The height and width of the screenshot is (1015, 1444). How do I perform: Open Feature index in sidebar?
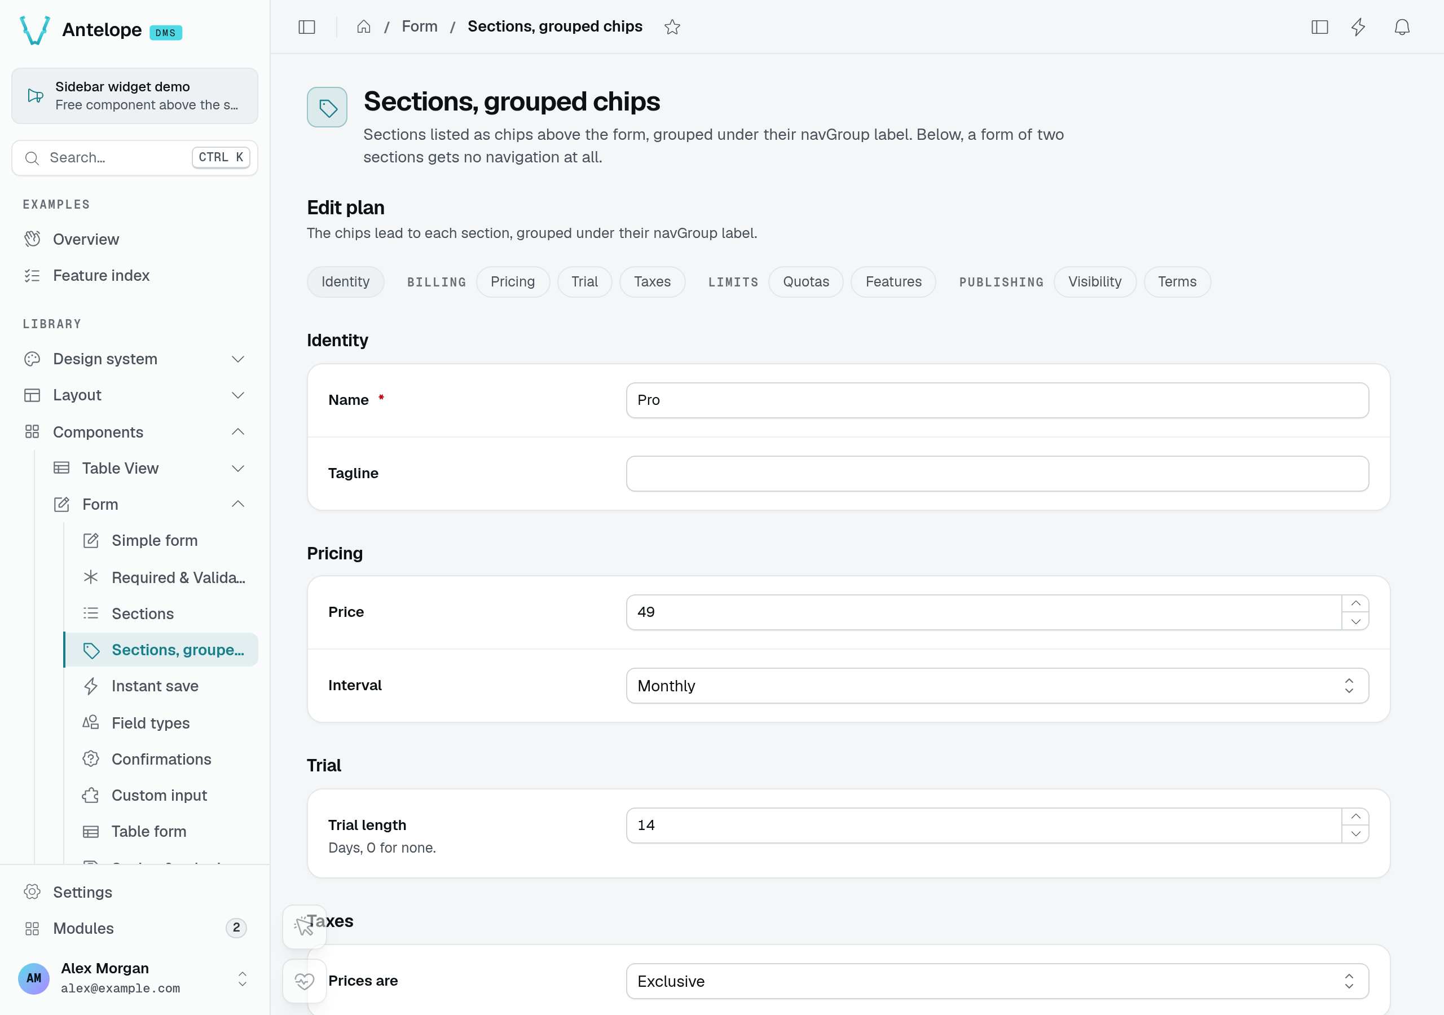click(135, 275)
